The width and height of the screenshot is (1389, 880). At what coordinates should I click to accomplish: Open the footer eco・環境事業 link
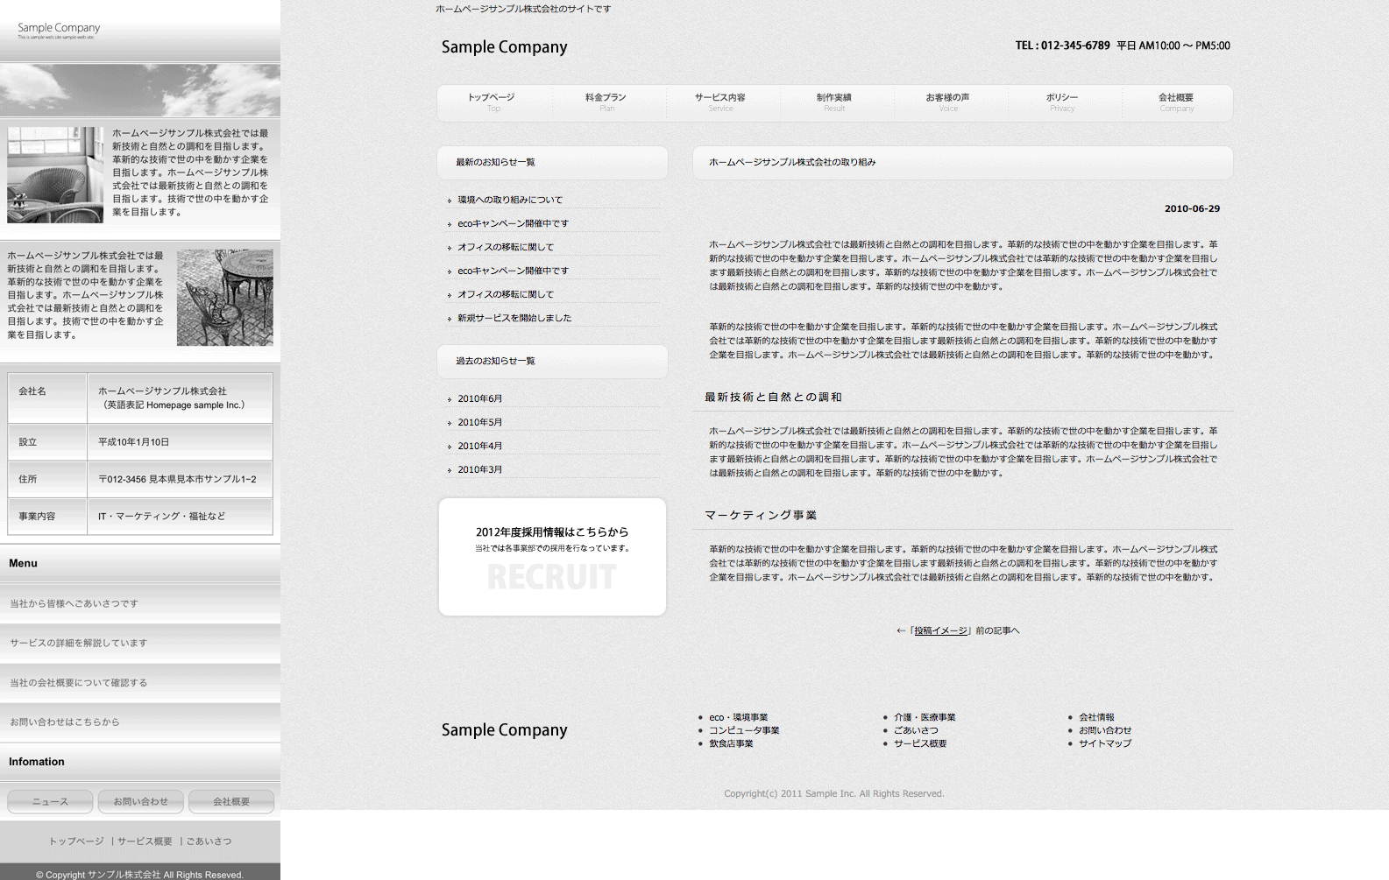(x=738, y=718)
